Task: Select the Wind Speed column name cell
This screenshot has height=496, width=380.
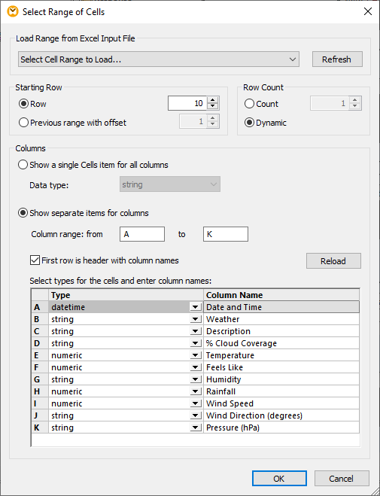Action: [x=281, y=403]
